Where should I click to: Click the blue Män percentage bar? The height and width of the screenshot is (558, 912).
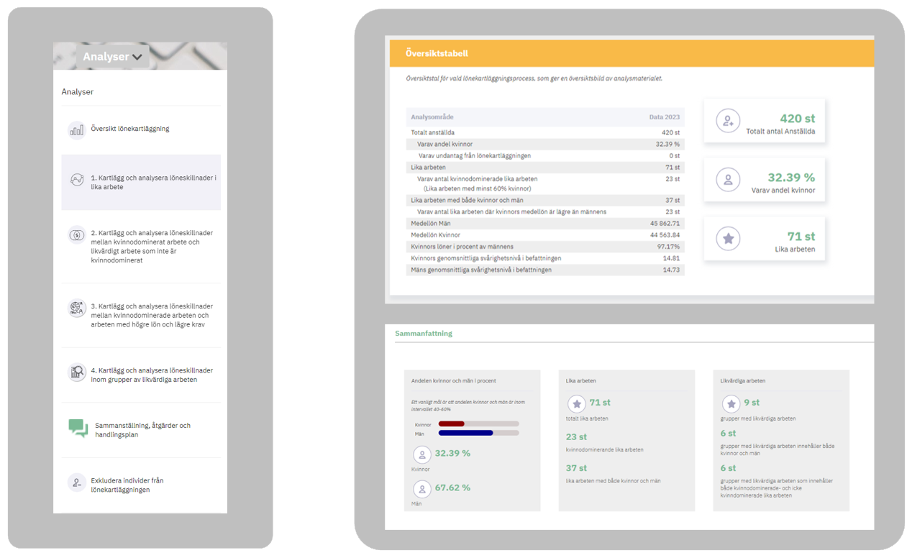click(465, 433)
